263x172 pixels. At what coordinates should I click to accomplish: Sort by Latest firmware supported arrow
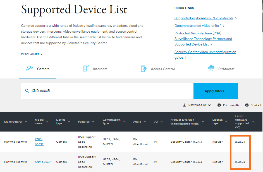point(254,121)
